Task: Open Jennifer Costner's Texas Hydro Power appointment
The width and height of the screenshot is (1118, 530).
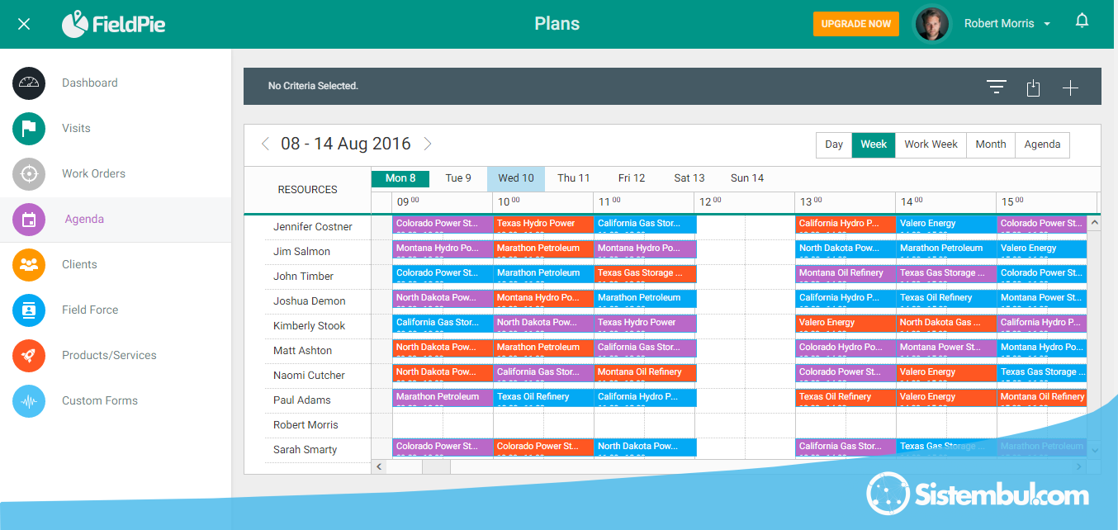Action: click(544, 224)
